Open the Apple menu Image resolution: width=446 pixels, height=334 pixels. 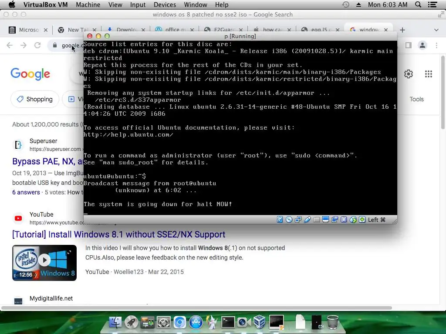pos(12,4)
